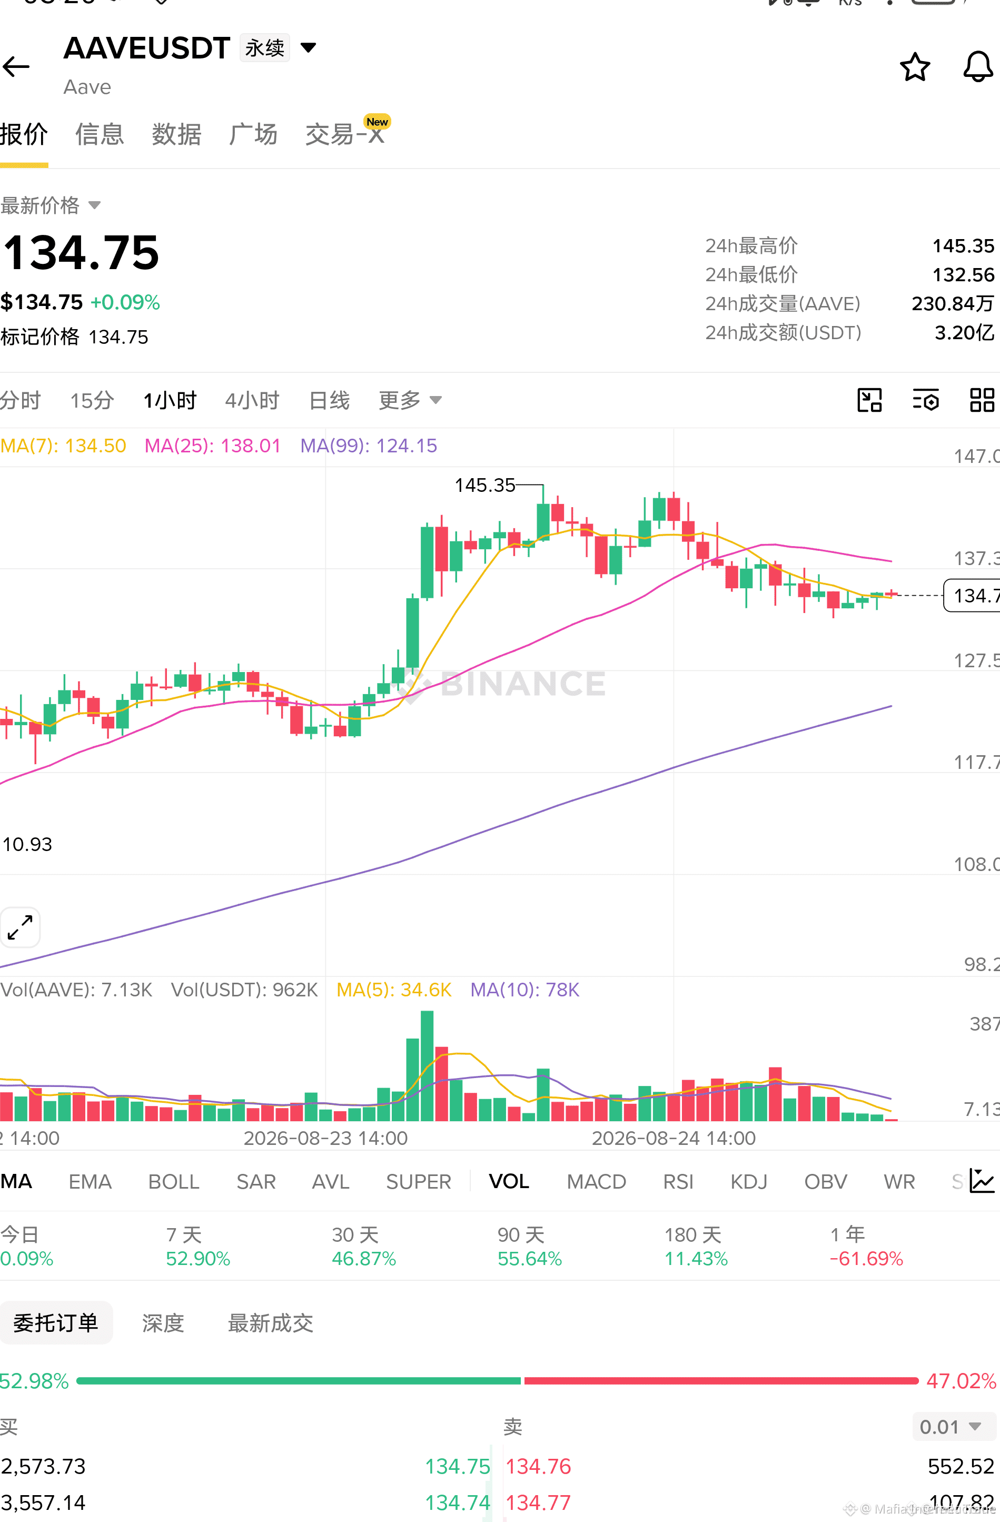This screenshot has height=1522, width=1000.
Task: Select the 分时 timeframe
Action: click(x=21, y=400)
